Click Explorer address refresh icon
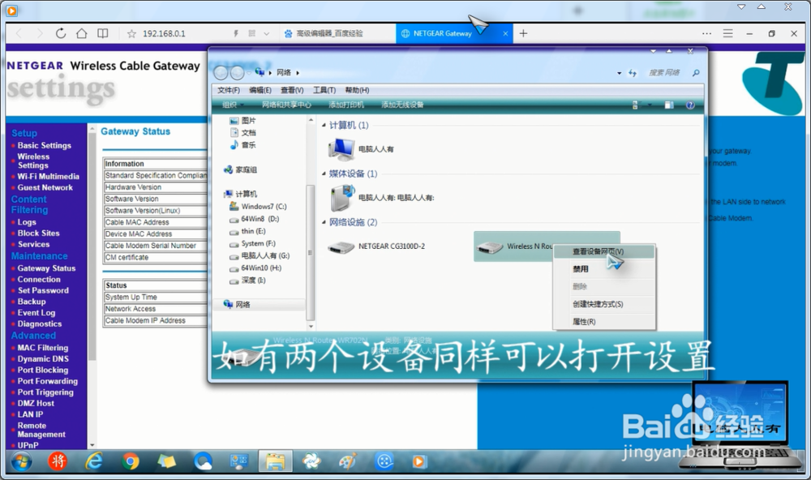 [x=633, y=73]
